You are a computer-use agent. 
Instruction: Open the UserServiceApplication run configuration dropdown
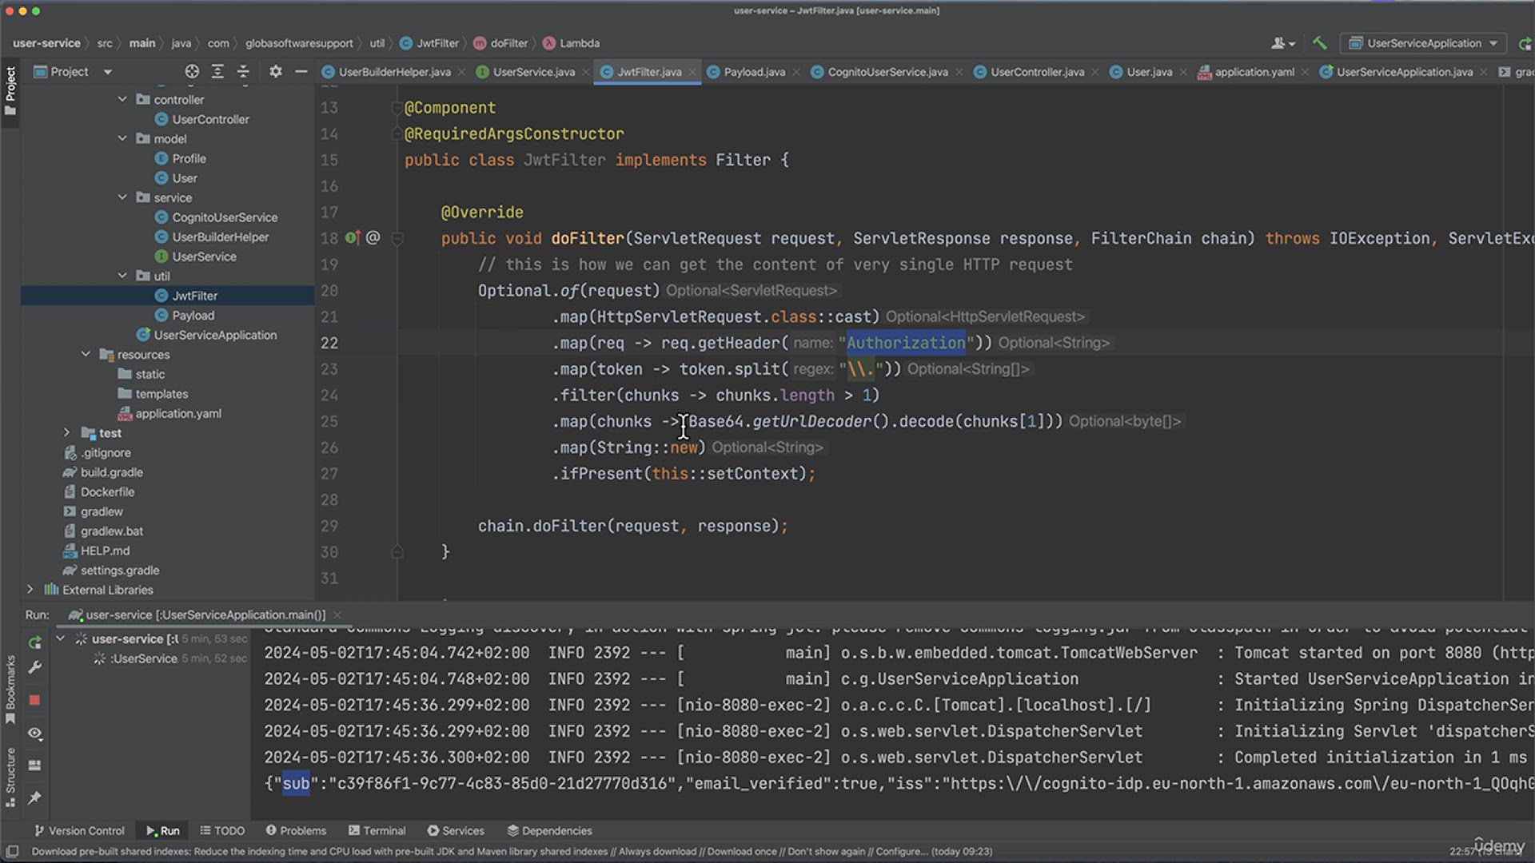click(x=1423, y=43)
